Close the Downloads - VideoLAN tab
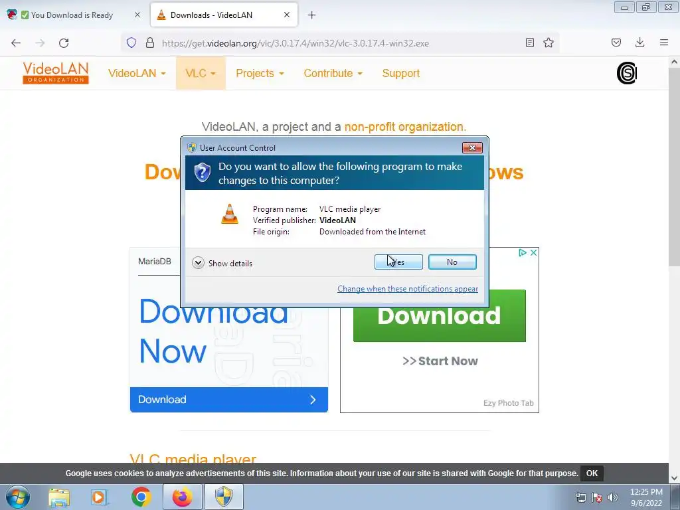The width and height of the screenshot is (680, 510). tap(287, 15)
